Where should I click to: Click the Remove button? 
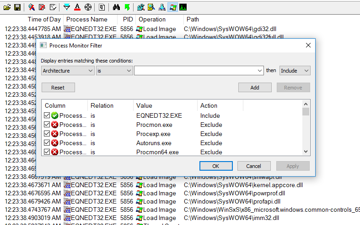(x=293, y=88)
